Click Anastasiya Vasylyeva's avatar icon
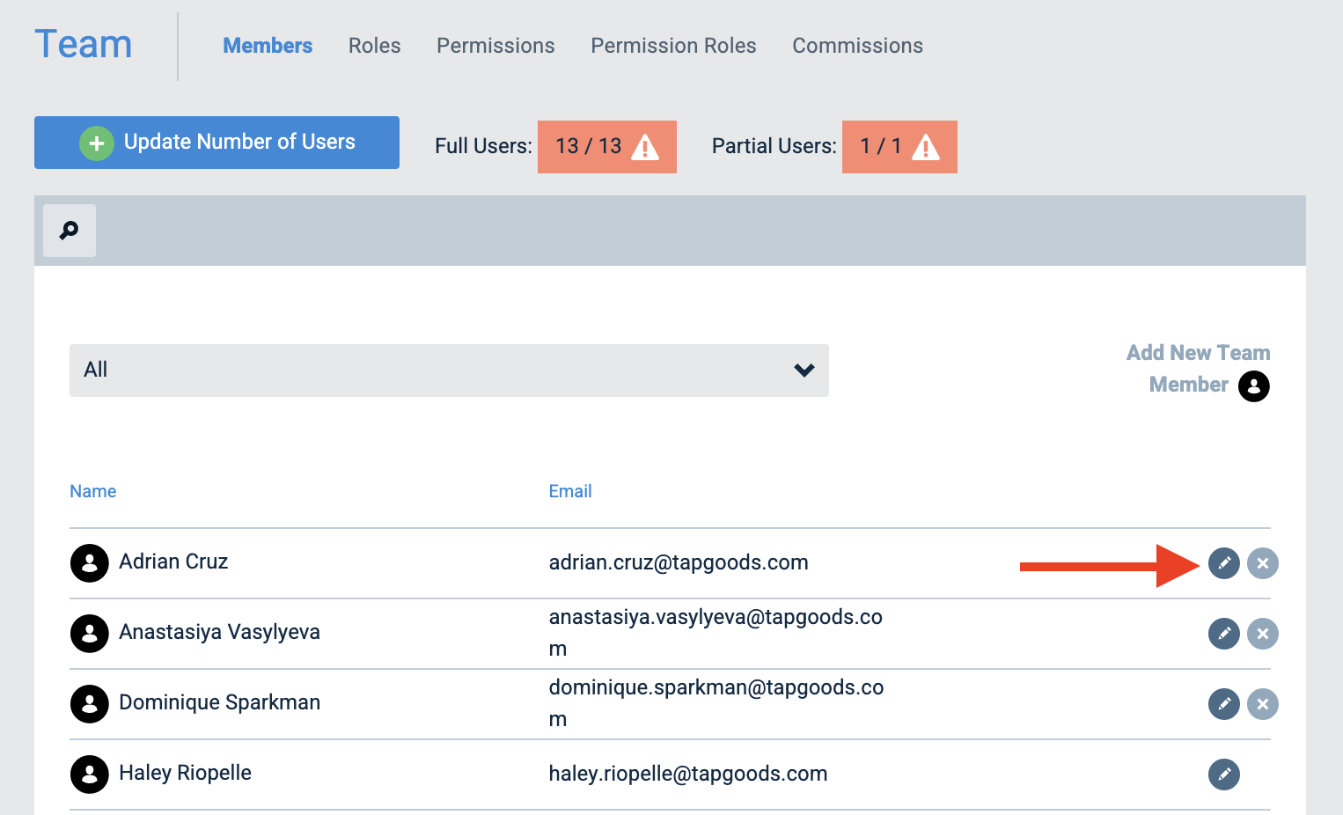 point(89,634)
